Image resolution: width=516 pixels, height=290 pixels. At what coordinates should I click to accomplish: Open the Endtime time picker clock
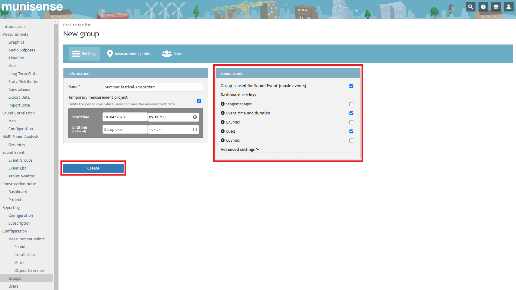[x=195, y=130]
